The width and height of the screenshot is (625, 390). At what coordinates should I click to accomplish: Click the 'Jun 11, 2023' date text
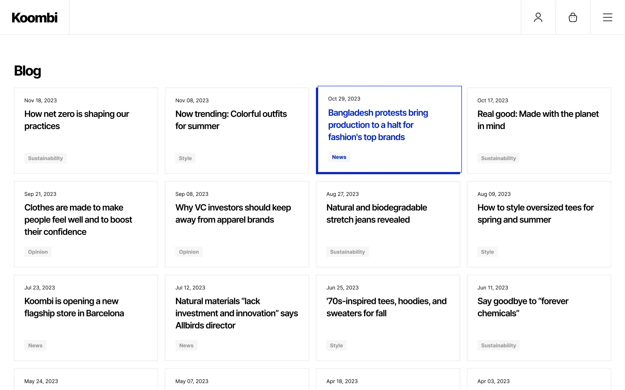tap(492, 288)
